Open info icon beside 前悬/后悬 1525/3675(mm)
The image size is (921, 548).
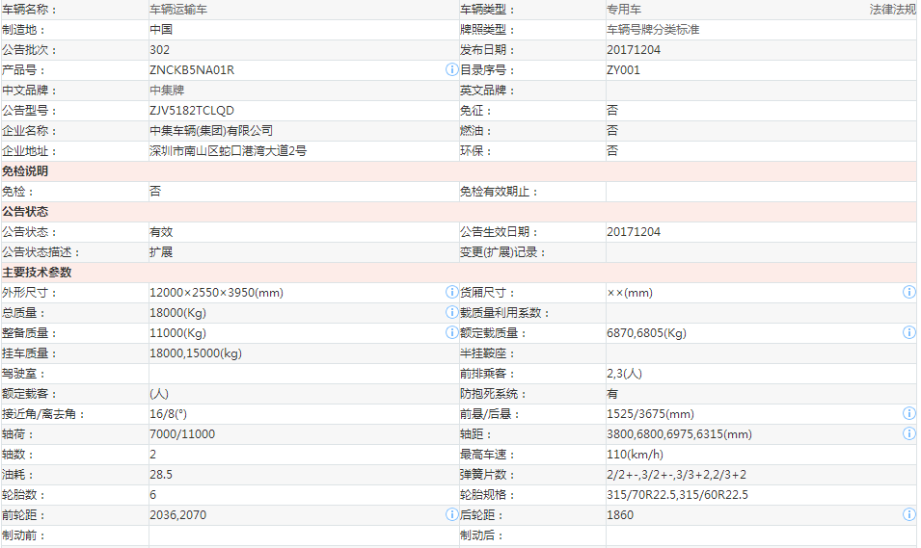(908, 413)
